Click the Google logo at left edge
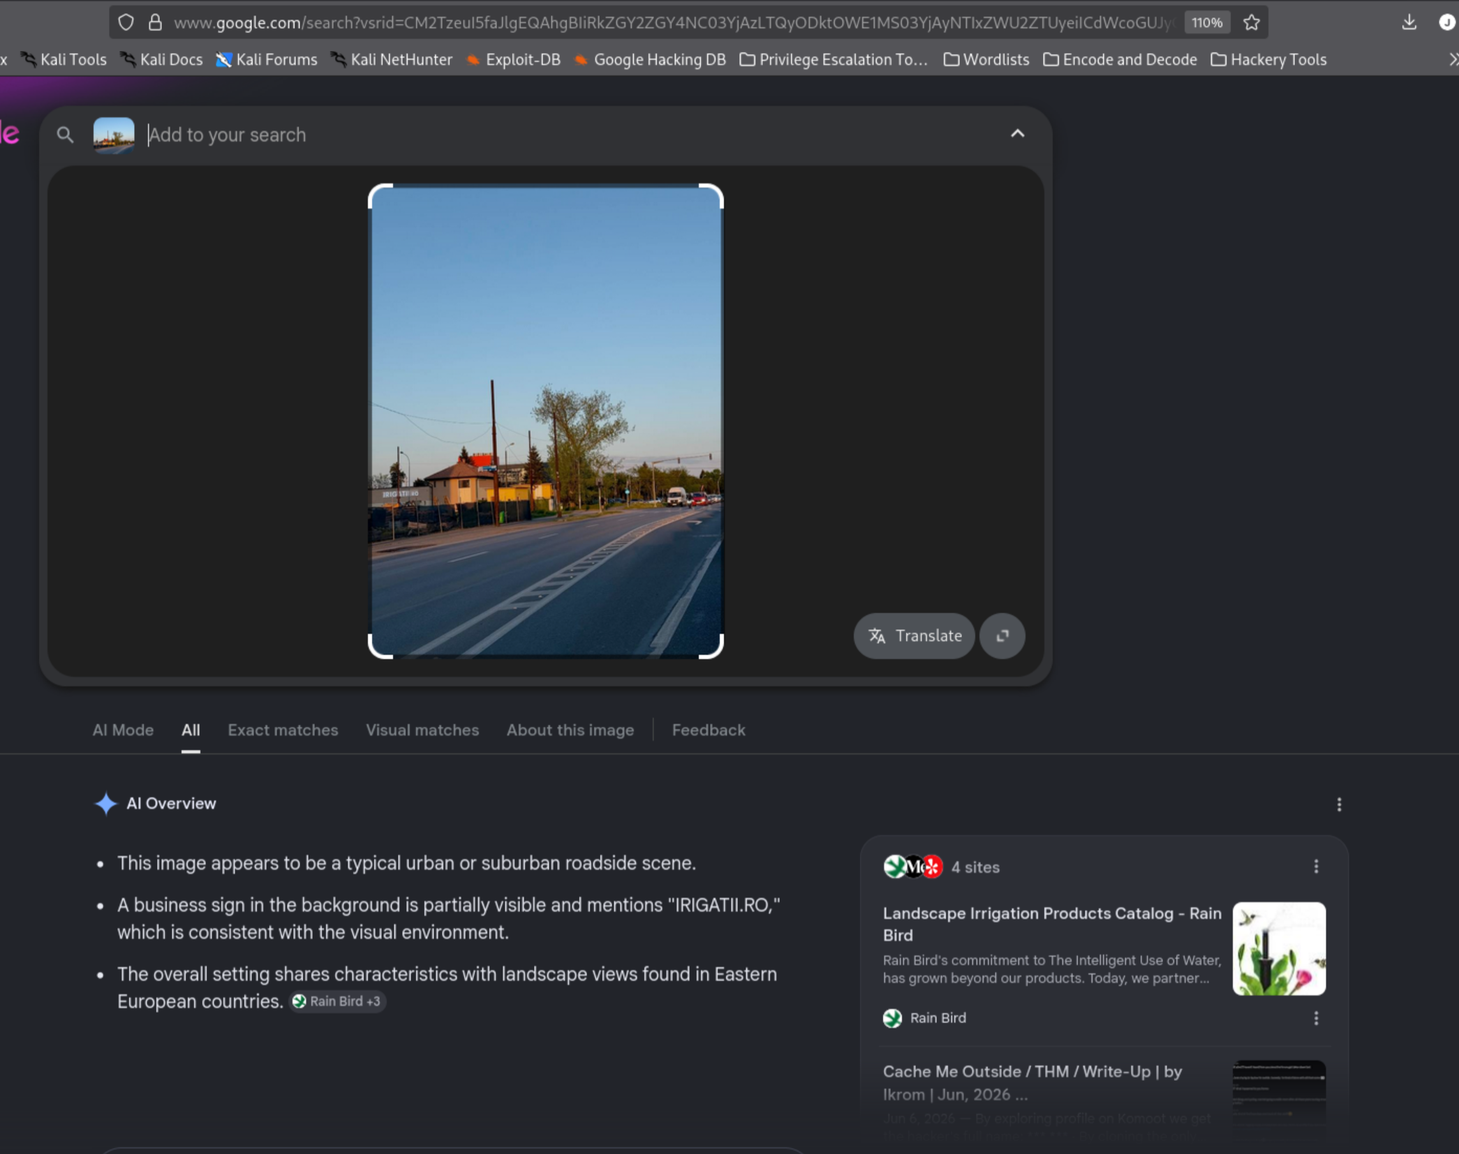Screen dimensions: 1459x1154 [x=10, y=133]
